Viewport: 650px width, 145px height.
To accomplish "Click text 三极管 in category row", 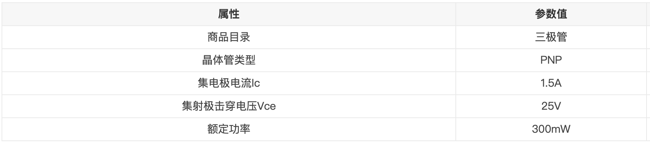I will point(551,37).
